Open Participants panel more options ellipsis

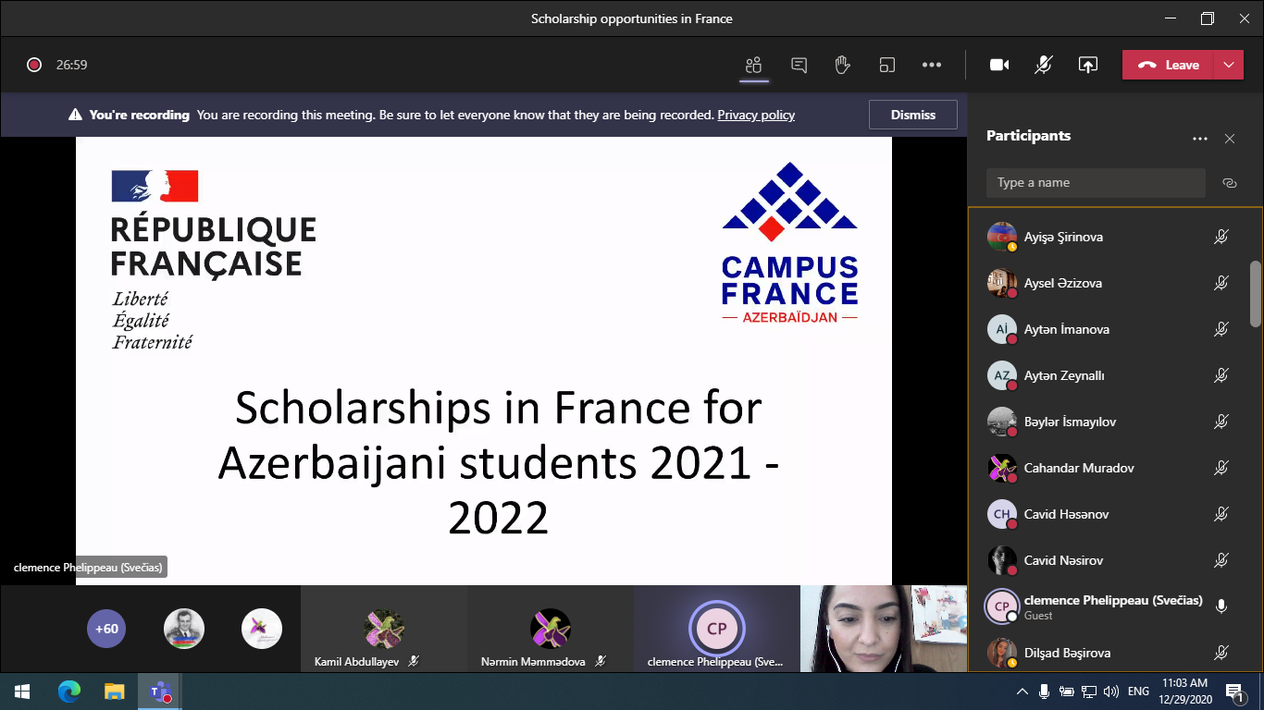(1200, 139)
